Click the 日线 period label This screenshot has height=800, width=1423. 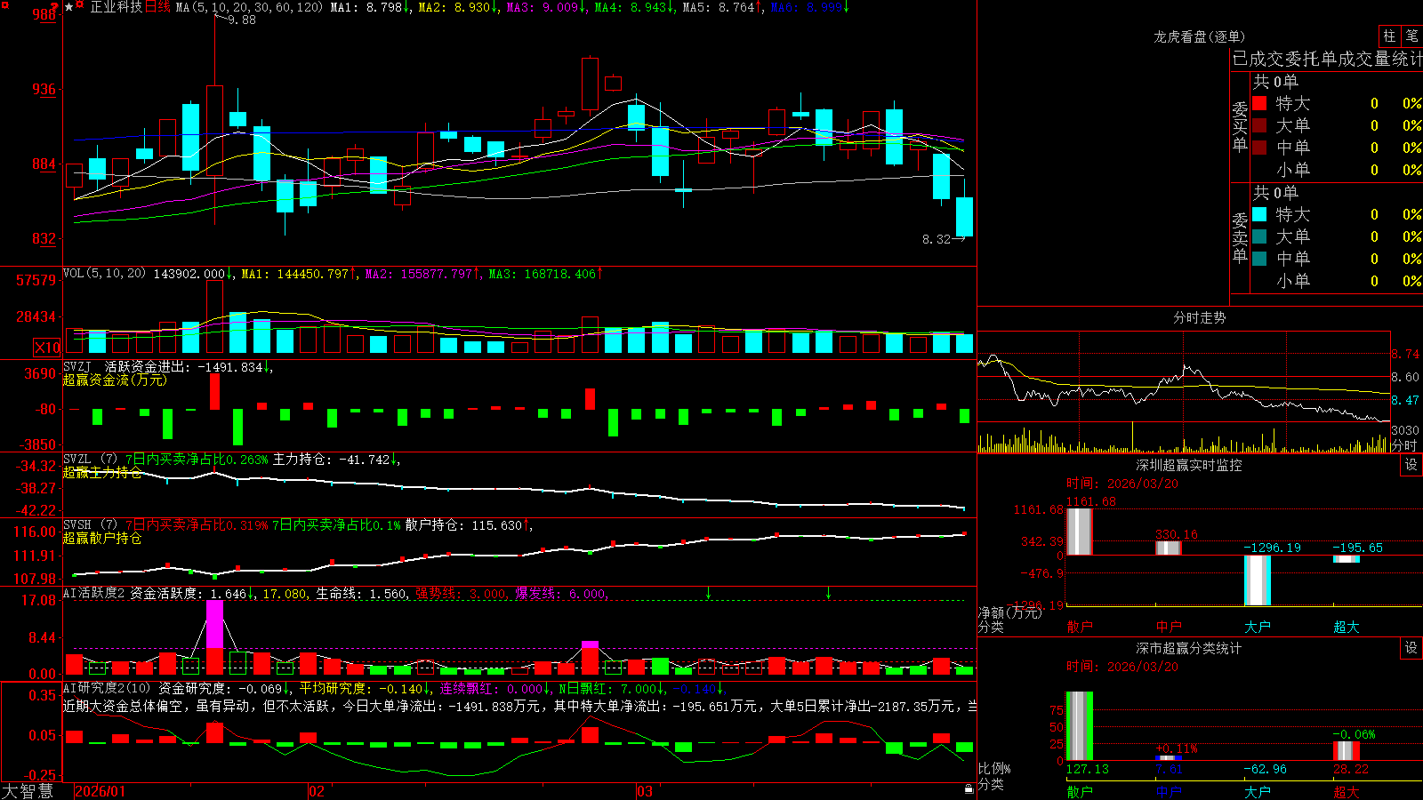pos(157,7)
